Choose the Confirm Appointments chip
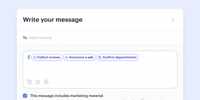The width and height of the screenshot is (200, 100). 118,57
